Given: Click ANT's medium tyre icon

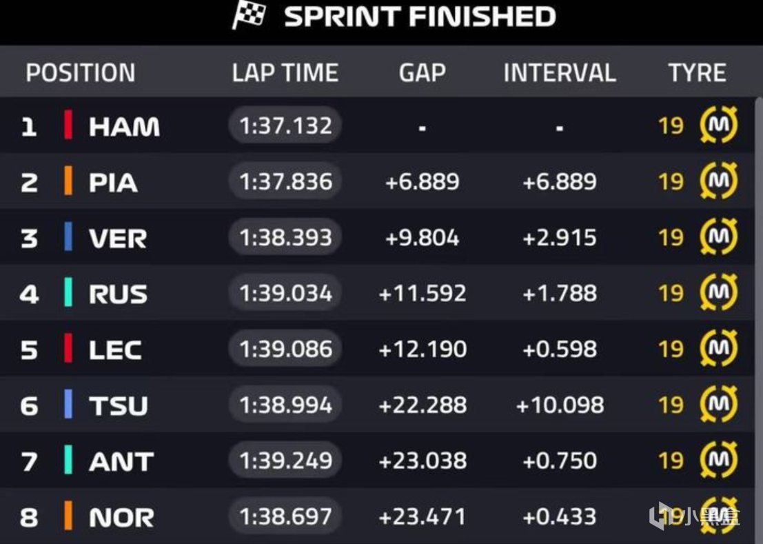Looking at the screenshot, I should click(718, 461).
